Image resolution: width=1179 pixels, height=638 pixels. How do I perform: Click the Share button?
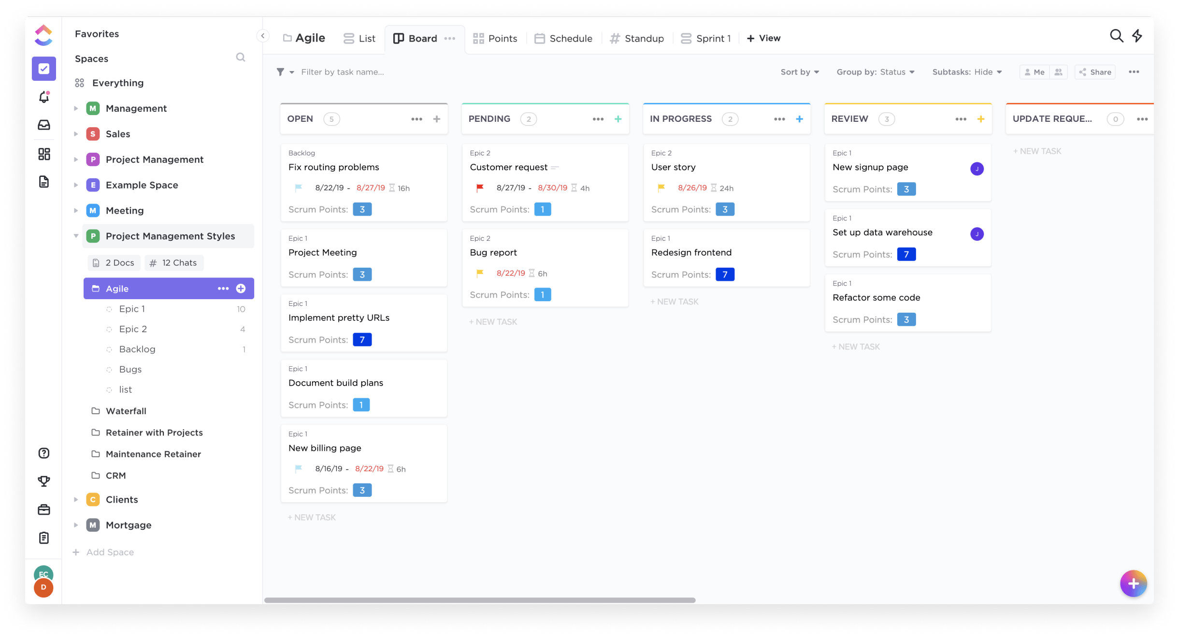click(1095, 72)
